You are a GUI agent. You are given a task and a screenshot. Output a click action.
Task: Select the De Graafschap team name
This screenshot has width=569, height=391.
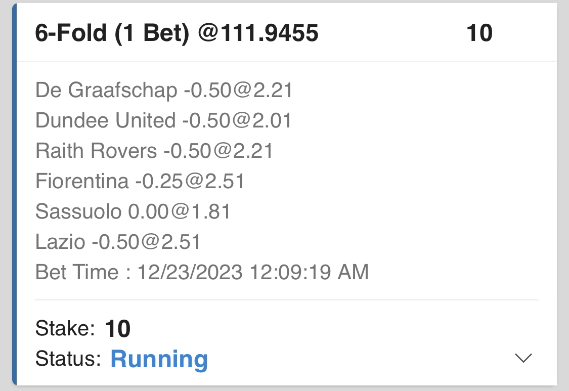point(106,91)
